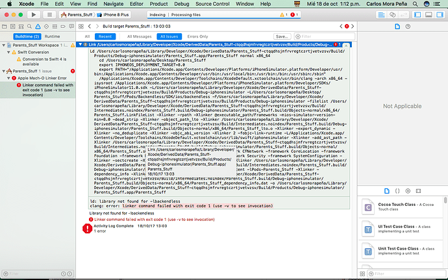Select the Cocoa Touch Class template
Screen dimensions: 448x280
tap(401, 207)
